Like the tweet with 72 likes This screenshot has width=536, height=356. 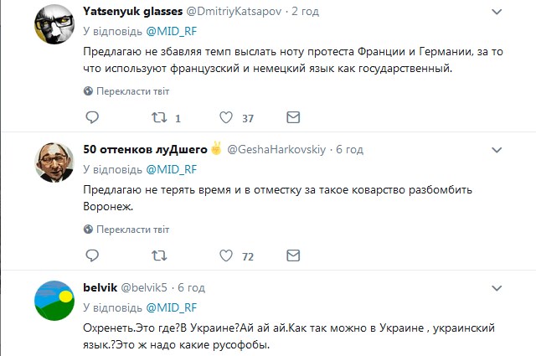pos(225,256)
